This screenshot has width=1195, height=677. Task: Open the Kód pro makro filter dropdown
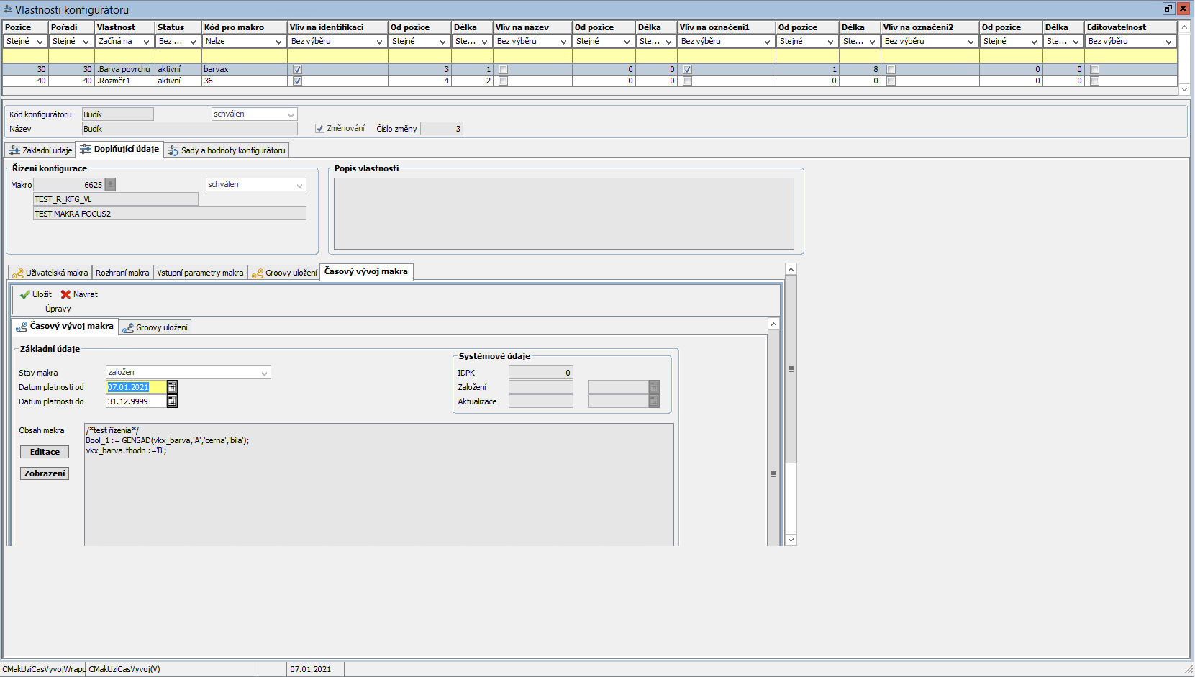(x=278, y=42)
